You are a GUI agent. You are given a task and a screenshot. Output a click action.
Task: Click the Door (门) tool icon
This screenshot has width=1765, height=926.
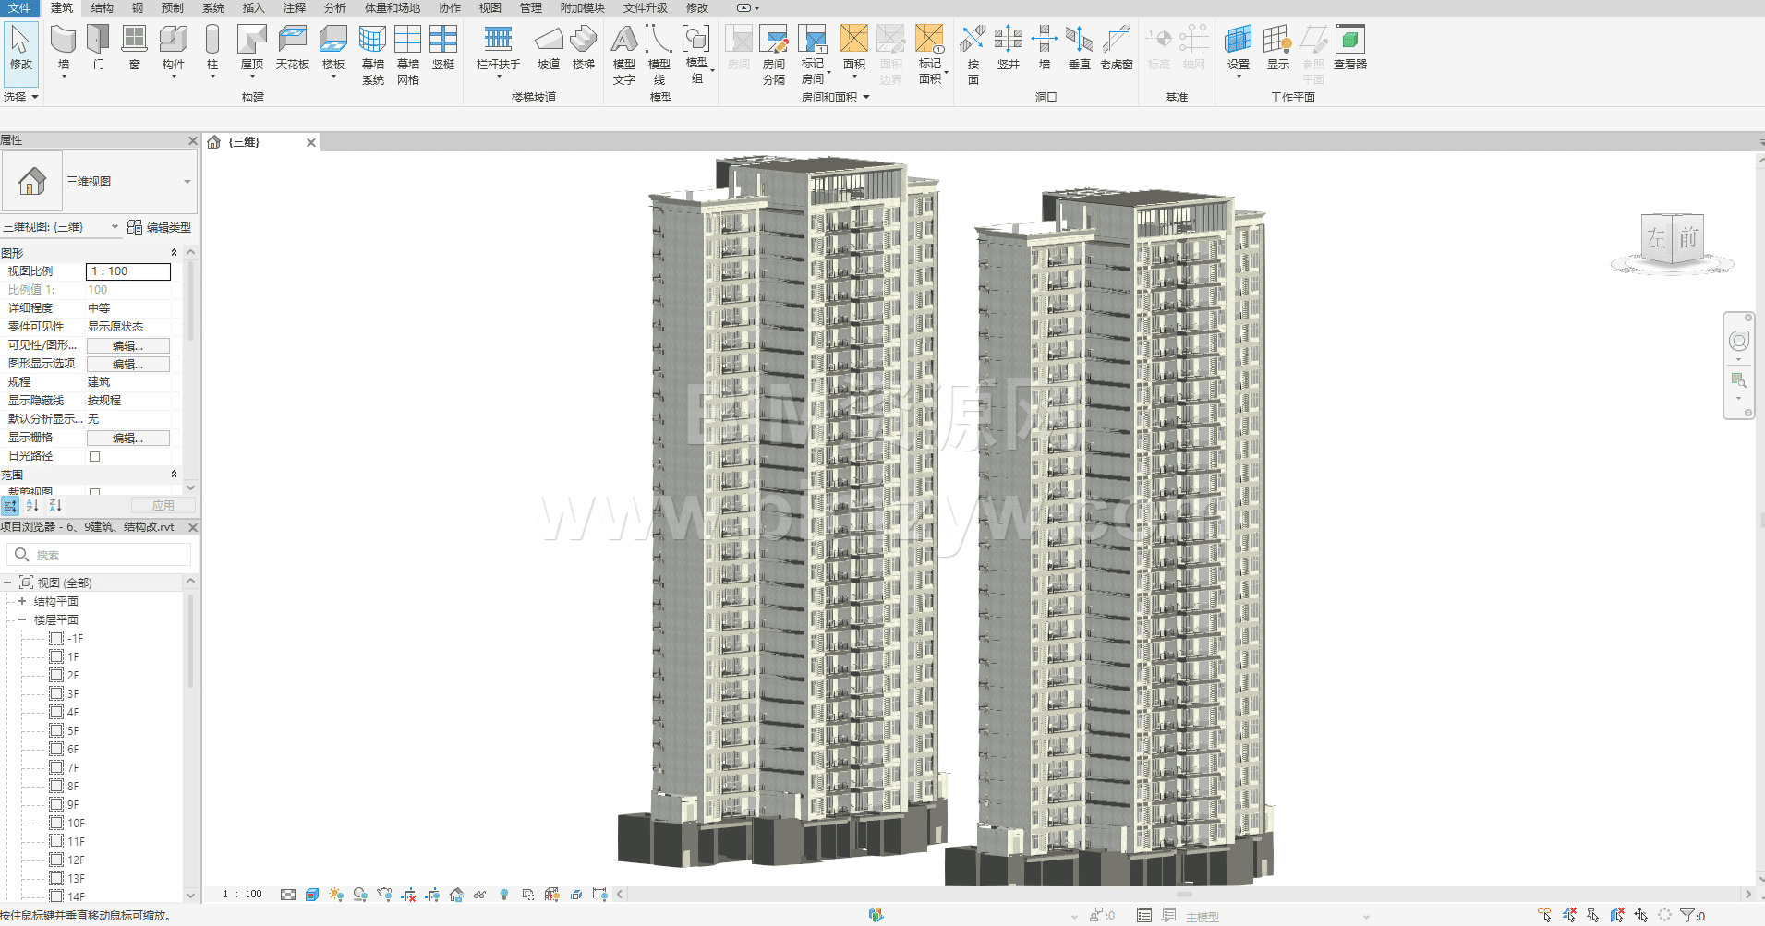(x=98, y=48)
